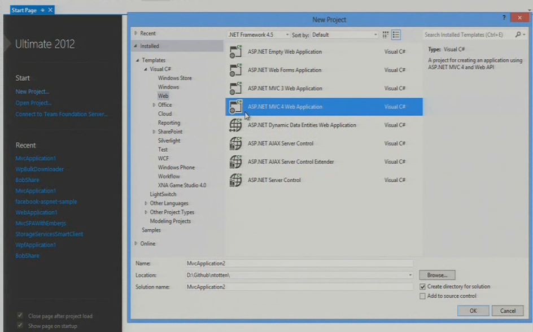
Task: Expand the Online section
Action: point(136,243)
